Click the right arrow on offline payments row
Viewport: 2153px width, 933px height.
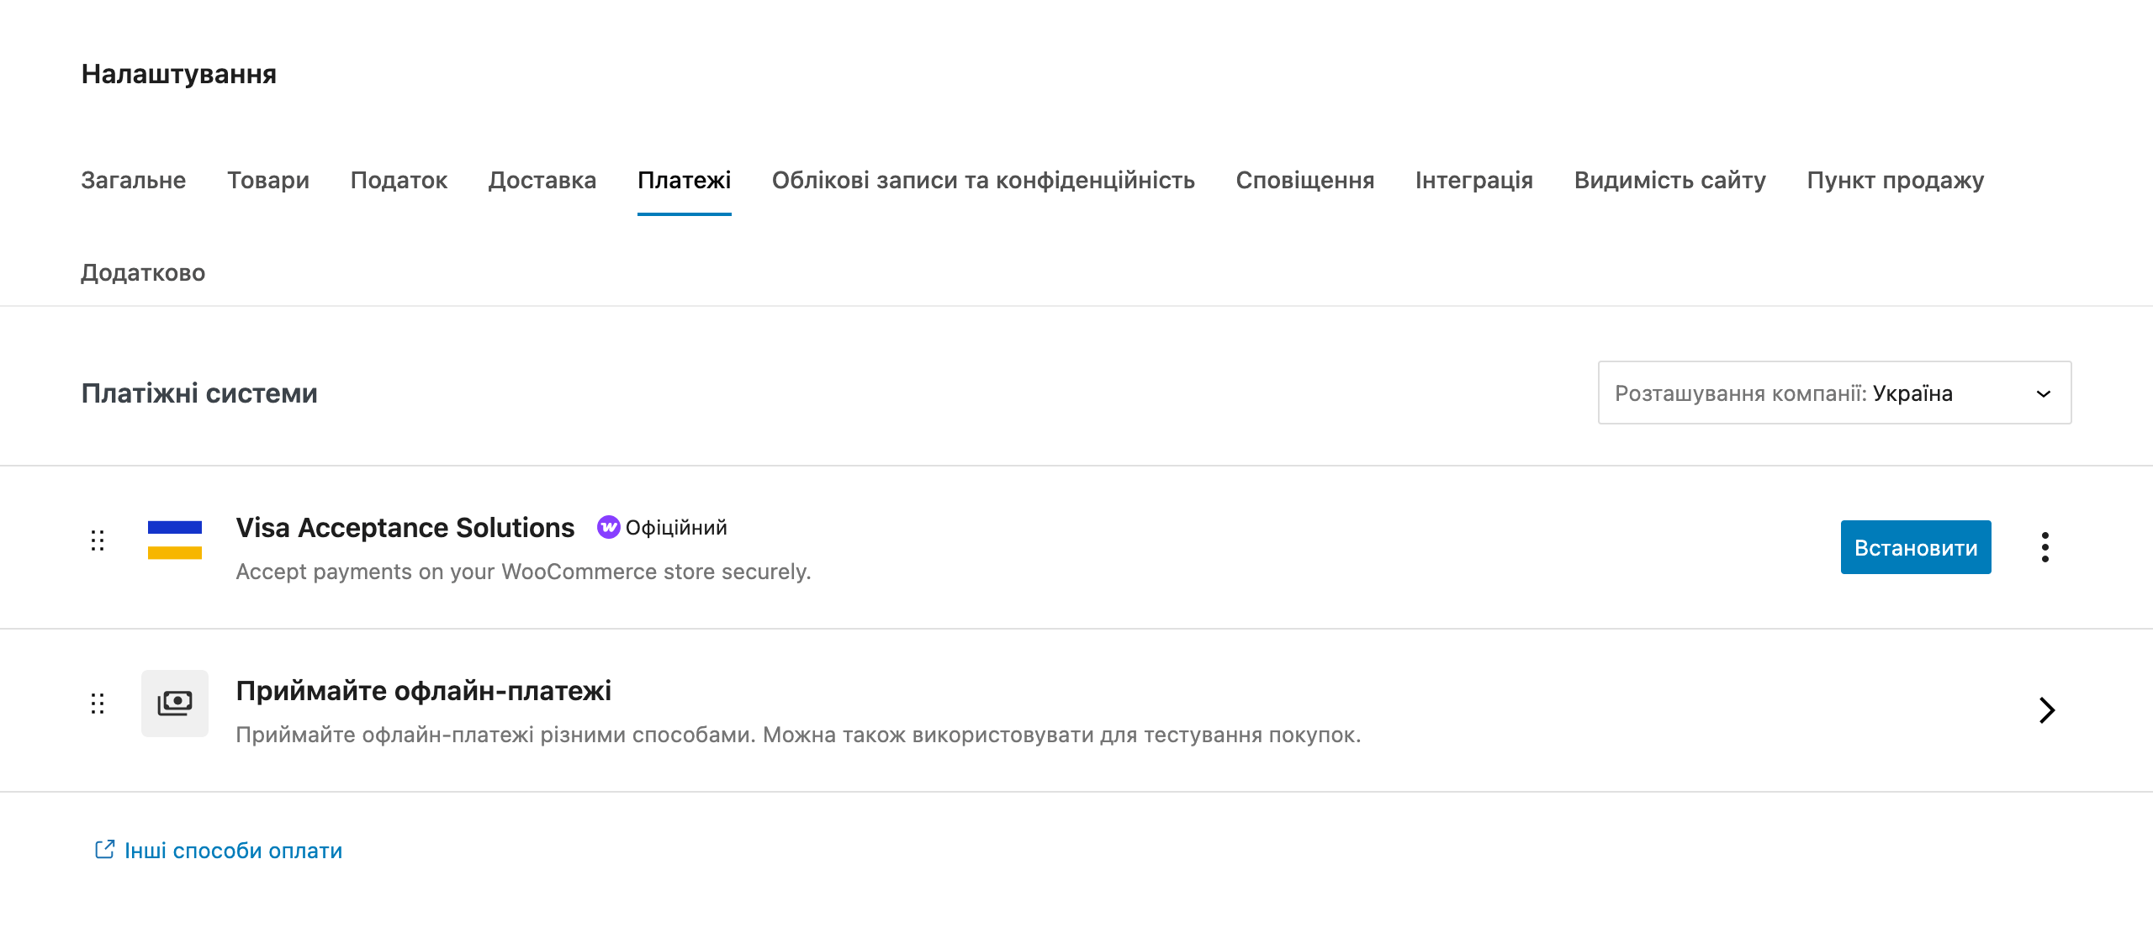tap(2046, 710)
